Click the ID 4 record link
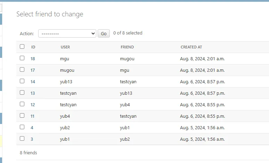Screen dimensions: 269x163 (x=32, y=128)
